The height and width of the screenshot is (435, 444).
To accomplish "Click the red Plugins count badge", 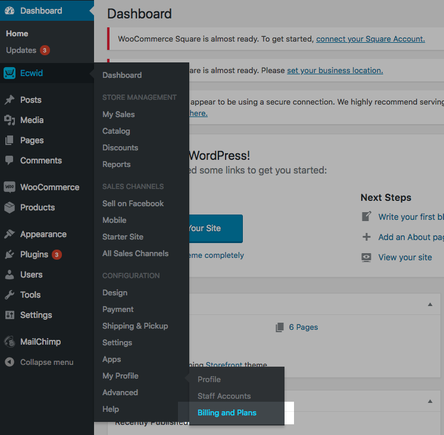I will (57, 255).
